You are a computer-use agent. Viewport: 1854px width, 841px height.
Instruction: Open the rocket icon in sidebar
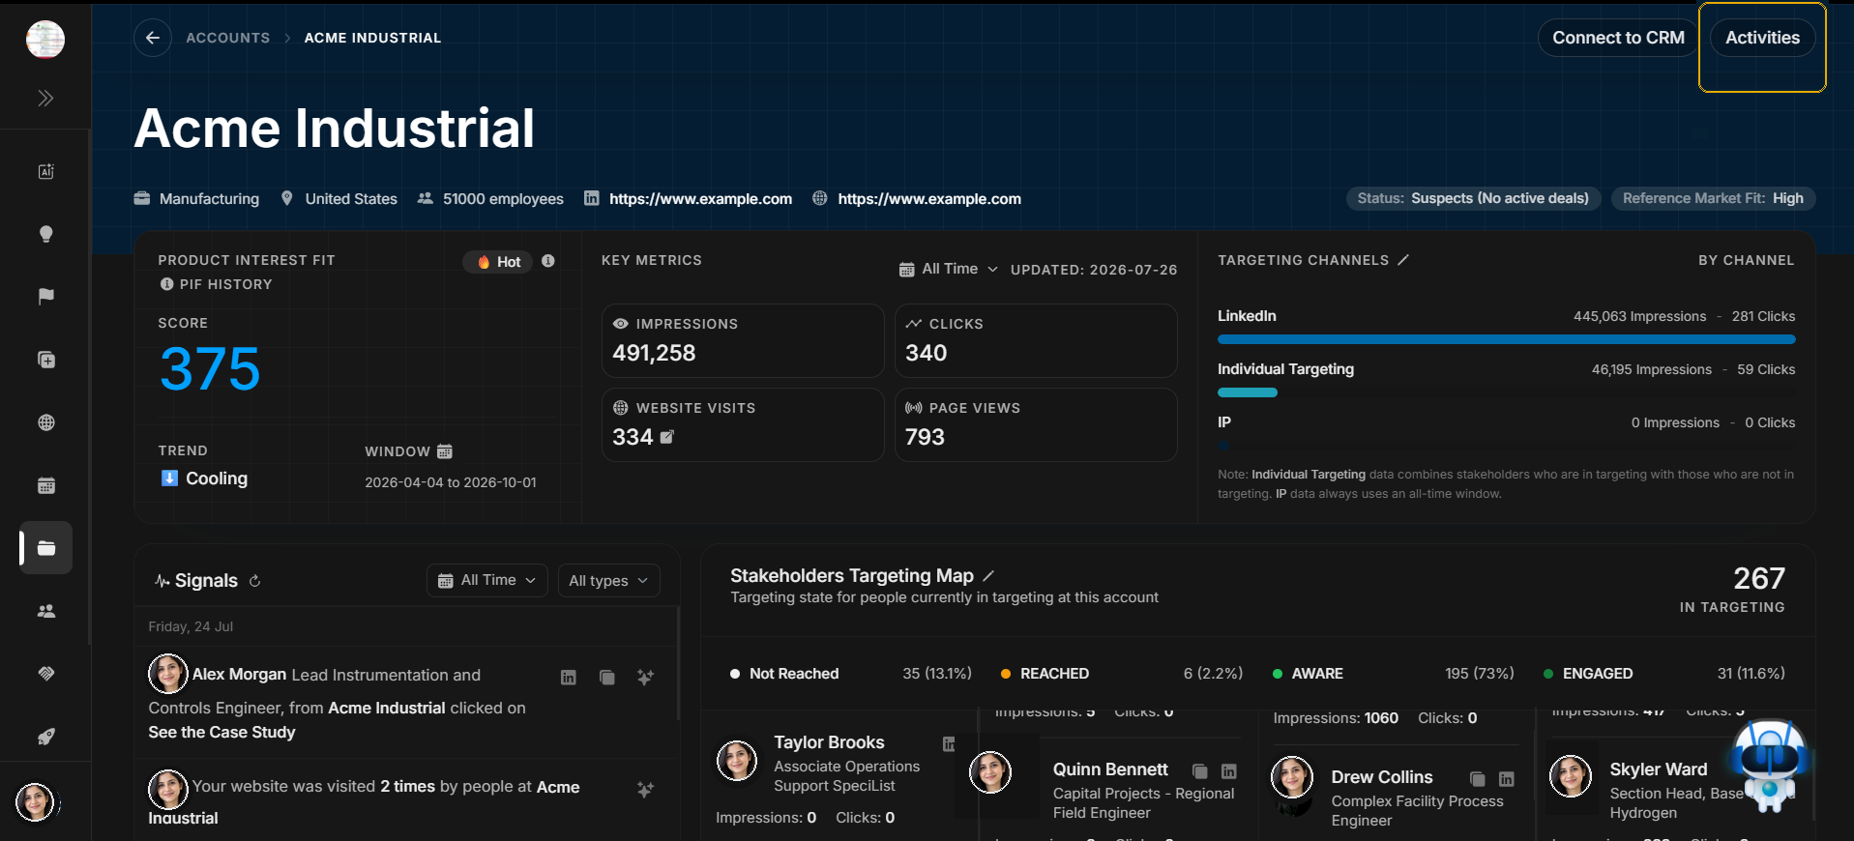pos(45,737)
